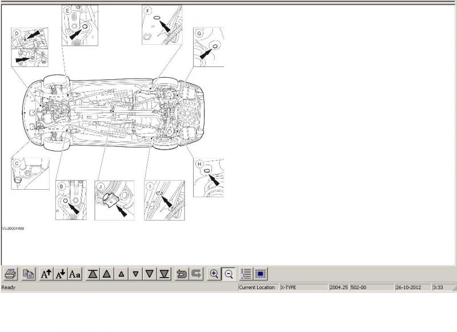Go up using large up triangle
This screenshot has height=332, width=457.
tap(106, 274)
